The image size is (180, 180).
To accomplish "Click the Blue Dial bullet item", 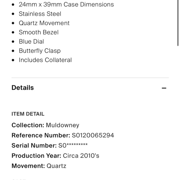I will (x=31, y=42).
